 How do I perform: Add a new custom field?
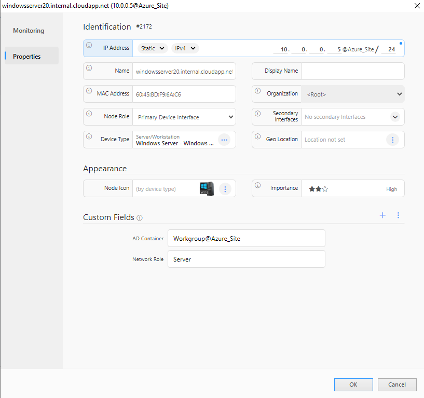382,215
